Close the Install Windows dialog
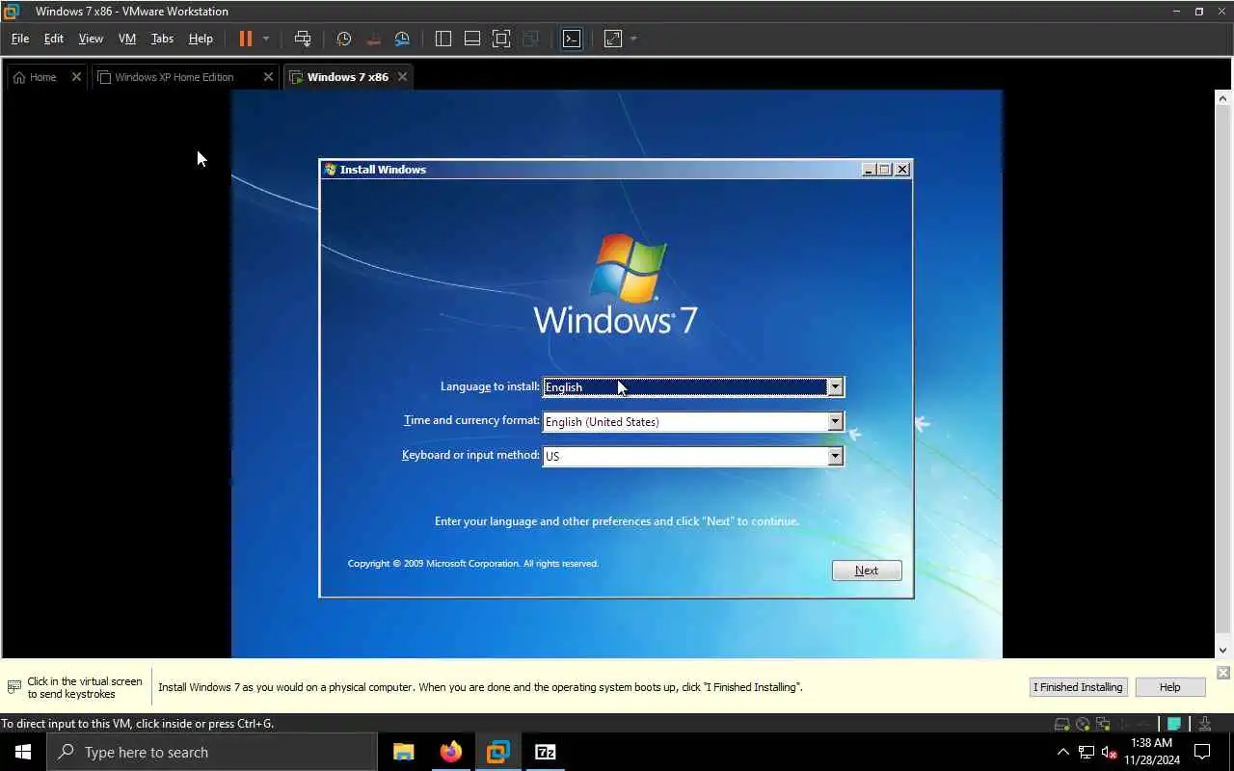The width and height of the screenshot is (1234, 771). [x=902, y=170]
